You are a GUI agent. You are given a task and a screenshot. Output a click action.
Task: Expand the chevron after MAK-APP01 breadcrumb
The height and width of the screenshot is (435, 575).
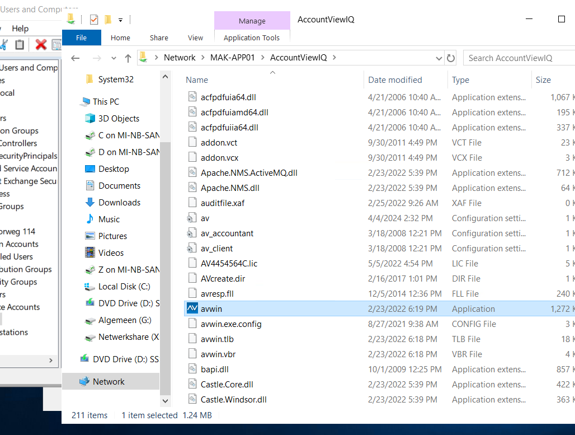click(x=262, y=58)
